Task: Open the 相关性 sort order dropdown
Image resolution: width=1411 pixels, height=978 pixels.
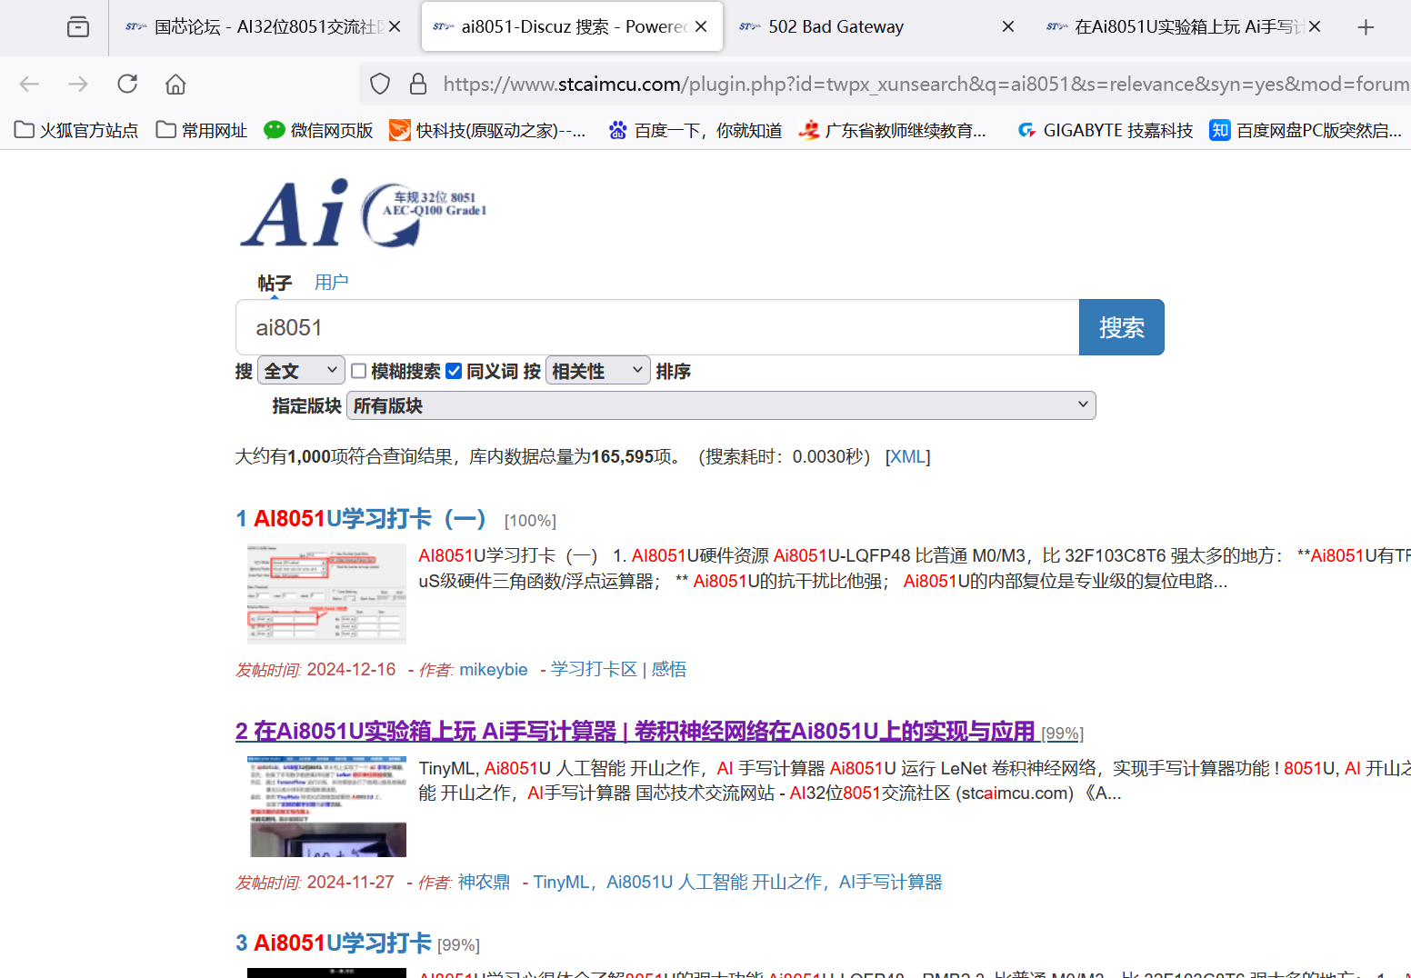Action: (598, 371)
